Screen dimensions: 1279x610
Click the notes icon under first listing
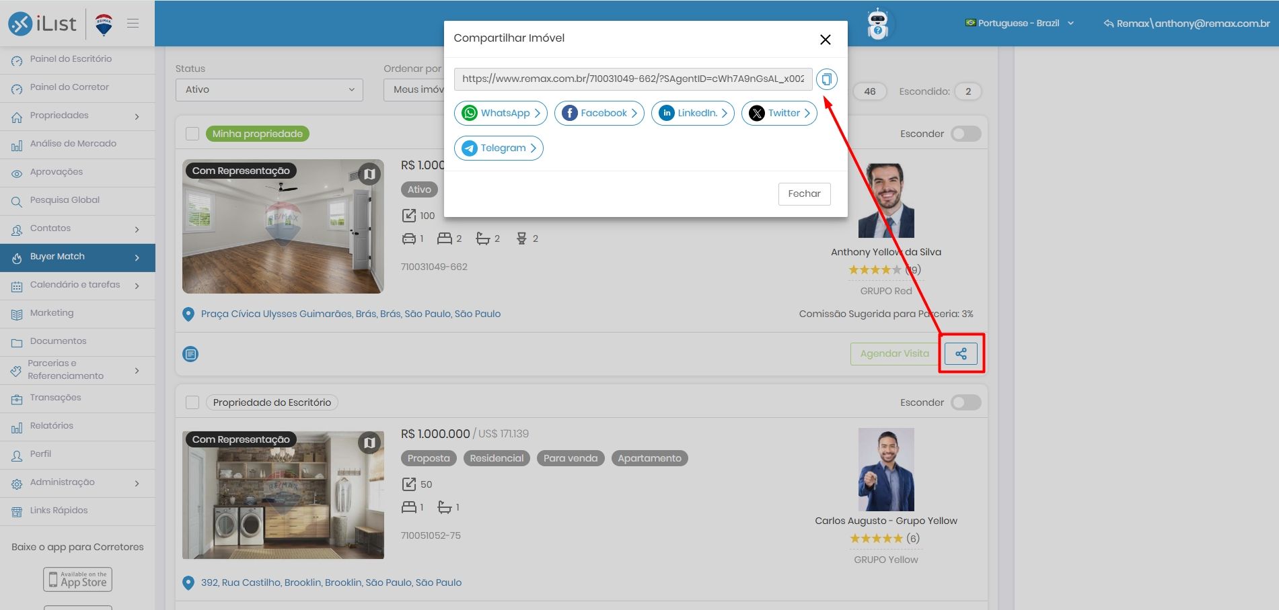pyautogui.click(x=191, y=354)
